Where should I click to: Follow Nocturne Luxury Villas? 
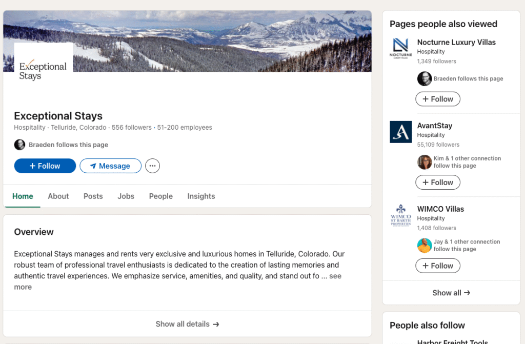point(437,99)
